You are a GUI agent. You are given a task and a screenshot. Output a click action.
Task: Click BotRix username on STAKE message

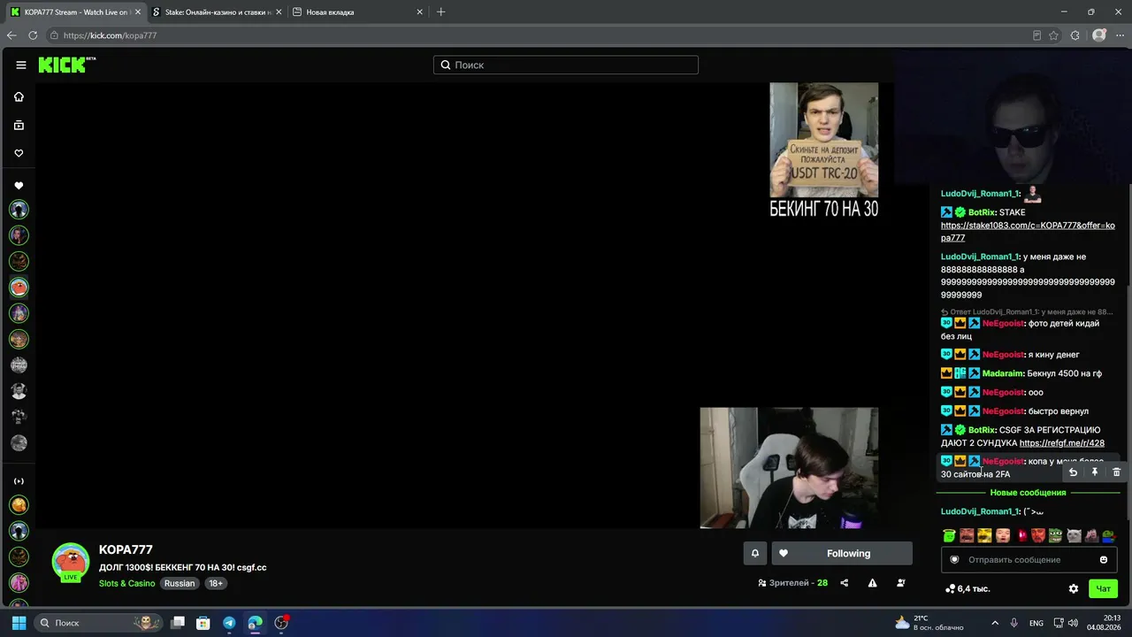983,212
